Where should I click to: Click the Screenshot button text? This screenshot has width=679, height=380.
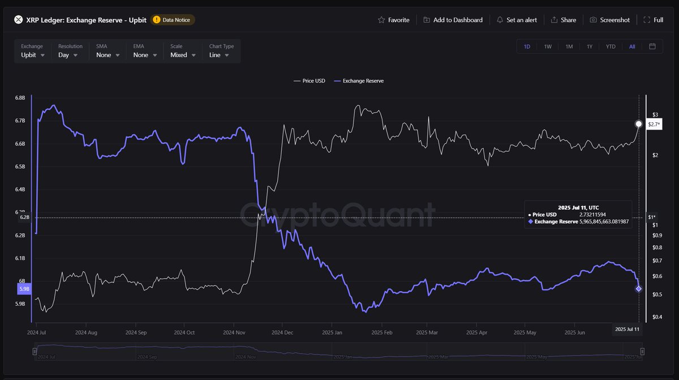point(615,20)
